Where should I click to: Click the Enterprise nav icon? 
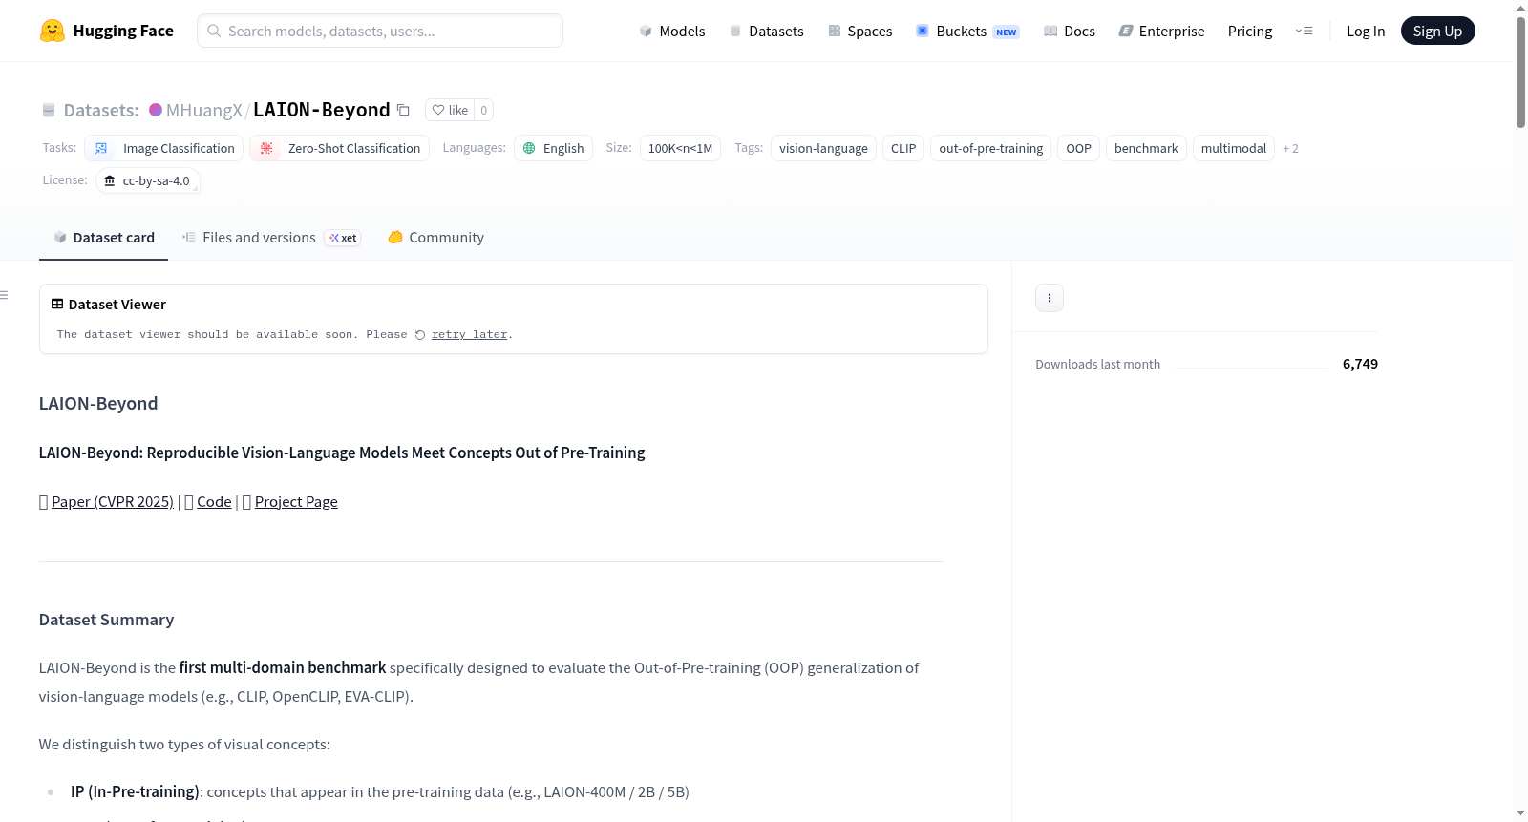[x=1126, y=31]
